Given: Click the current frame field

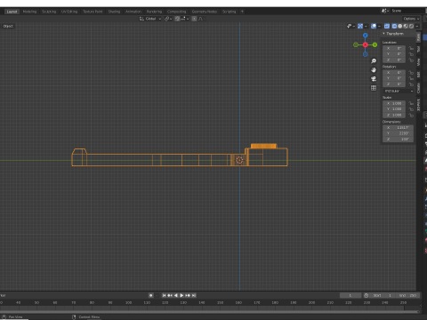Looking at the screenshot, I should (x=350, y=295).
